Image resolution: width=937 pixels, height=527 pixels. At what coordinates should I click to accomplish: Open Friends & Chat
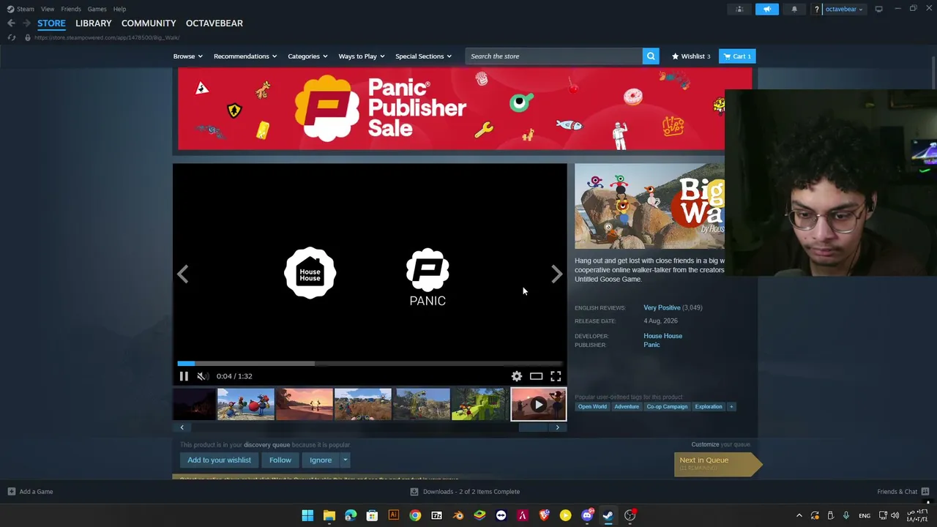point(903,492)
